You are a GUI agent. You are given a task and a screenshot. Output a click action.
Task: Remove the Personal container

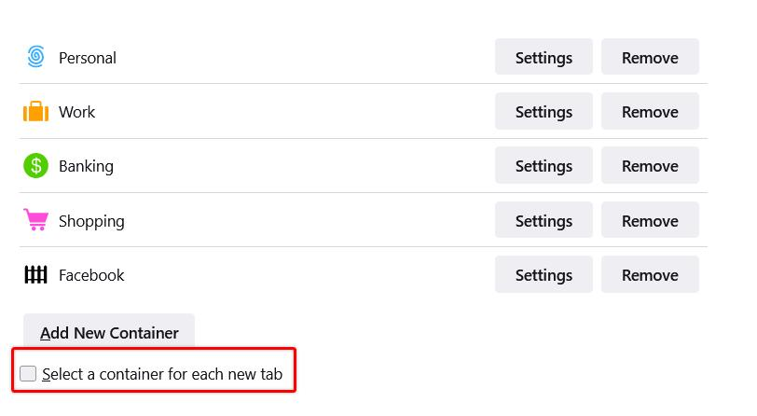coord(650,57)
